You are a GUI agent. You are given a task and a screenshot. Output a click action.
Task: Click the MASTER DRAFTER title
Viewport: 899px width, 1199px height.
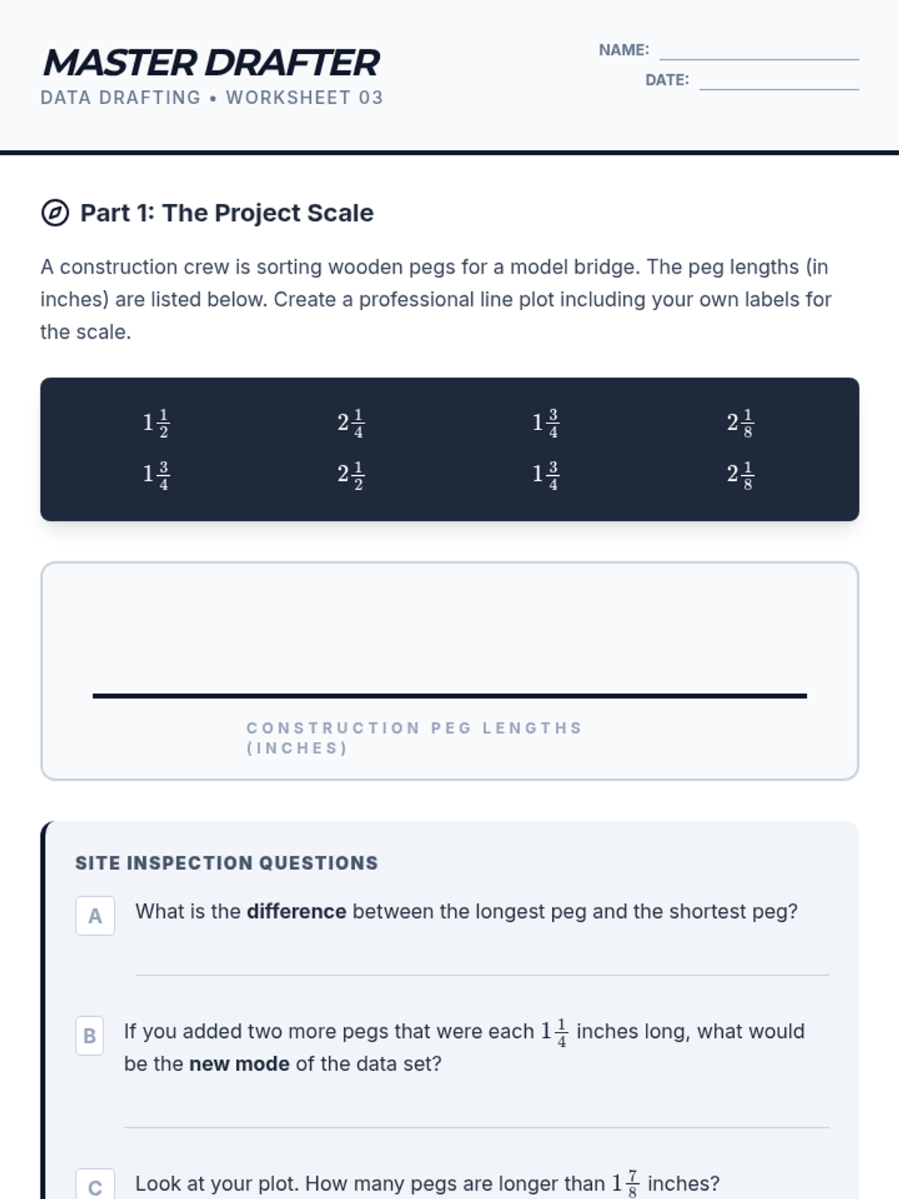211,63
